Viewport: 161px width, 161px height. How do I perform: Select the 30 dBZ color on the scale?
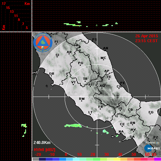107,159
